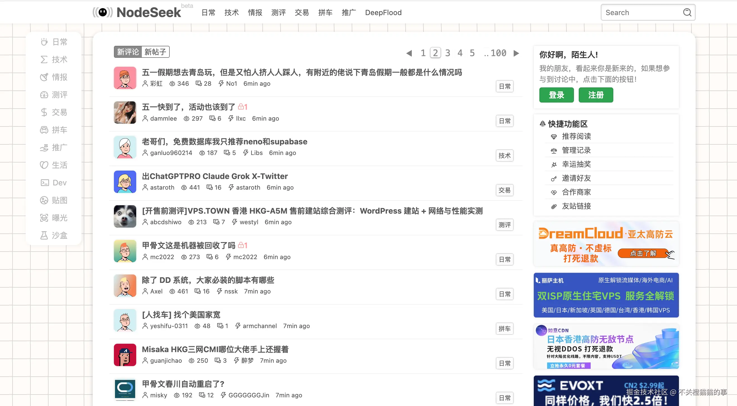Open 拼车 category in left sidebar
This screenshot has width=737, height=406.
(x=54, y=130)
